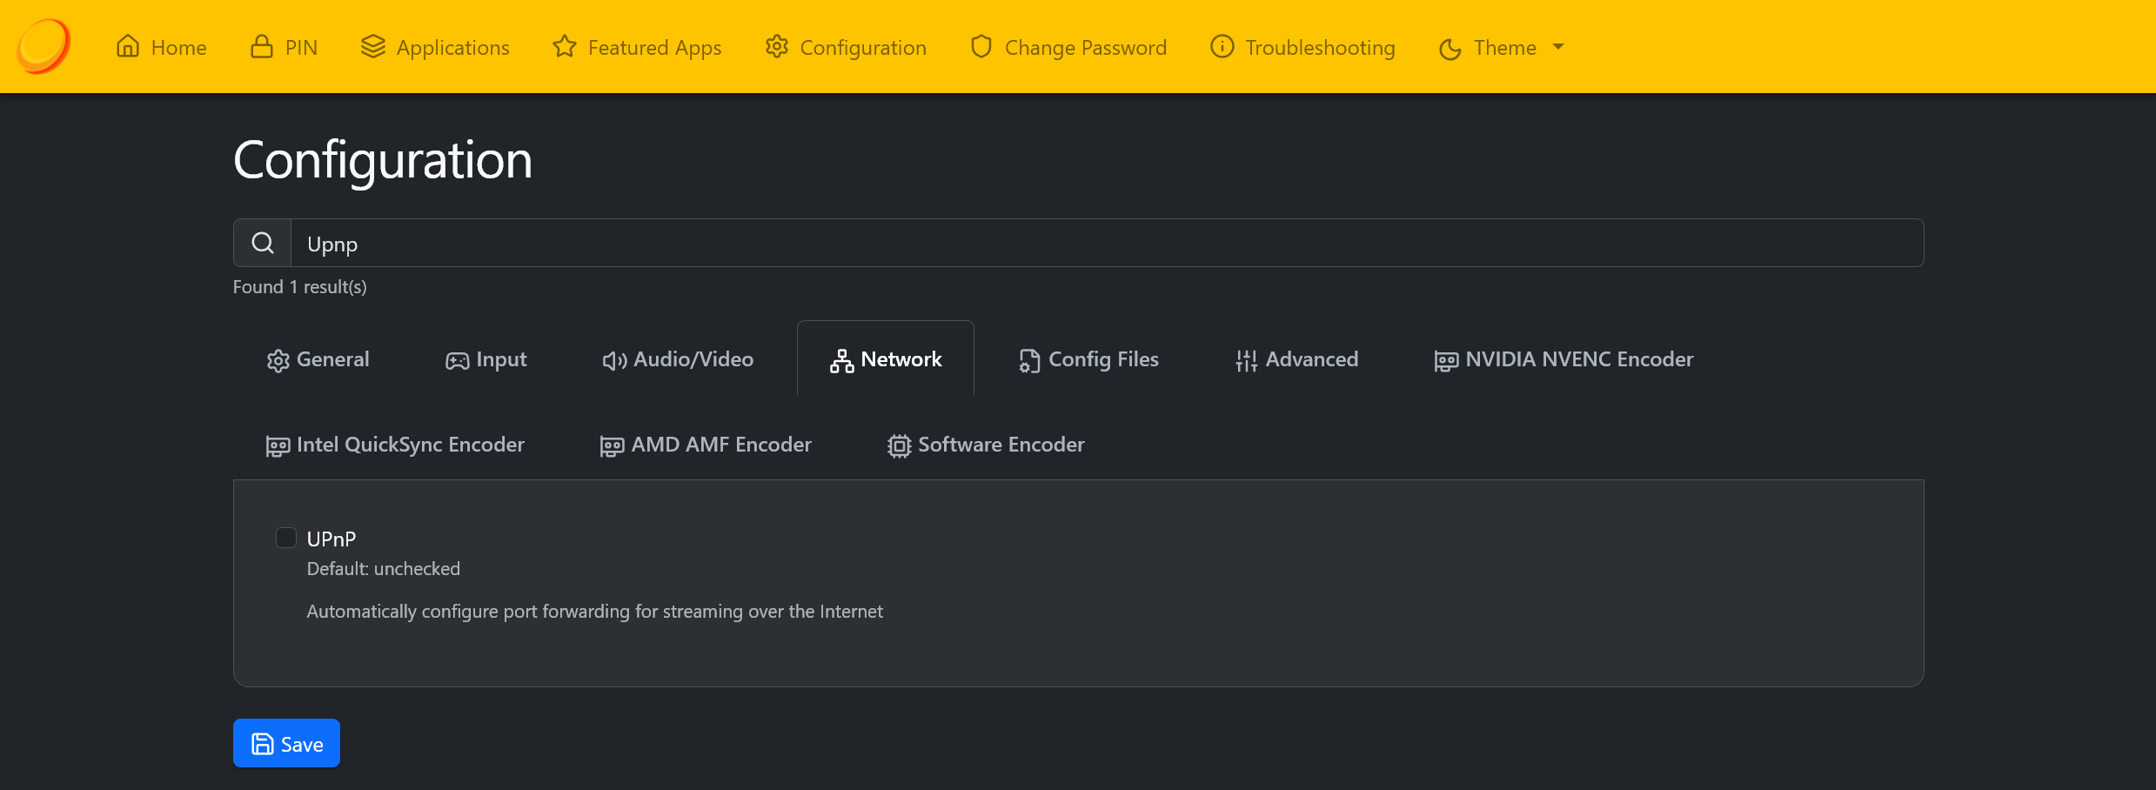This screenshot has height=790, width=2156.
Task: Open the NVIDIA NVENC Encoder tab
Action: (x=1563, y=359)
